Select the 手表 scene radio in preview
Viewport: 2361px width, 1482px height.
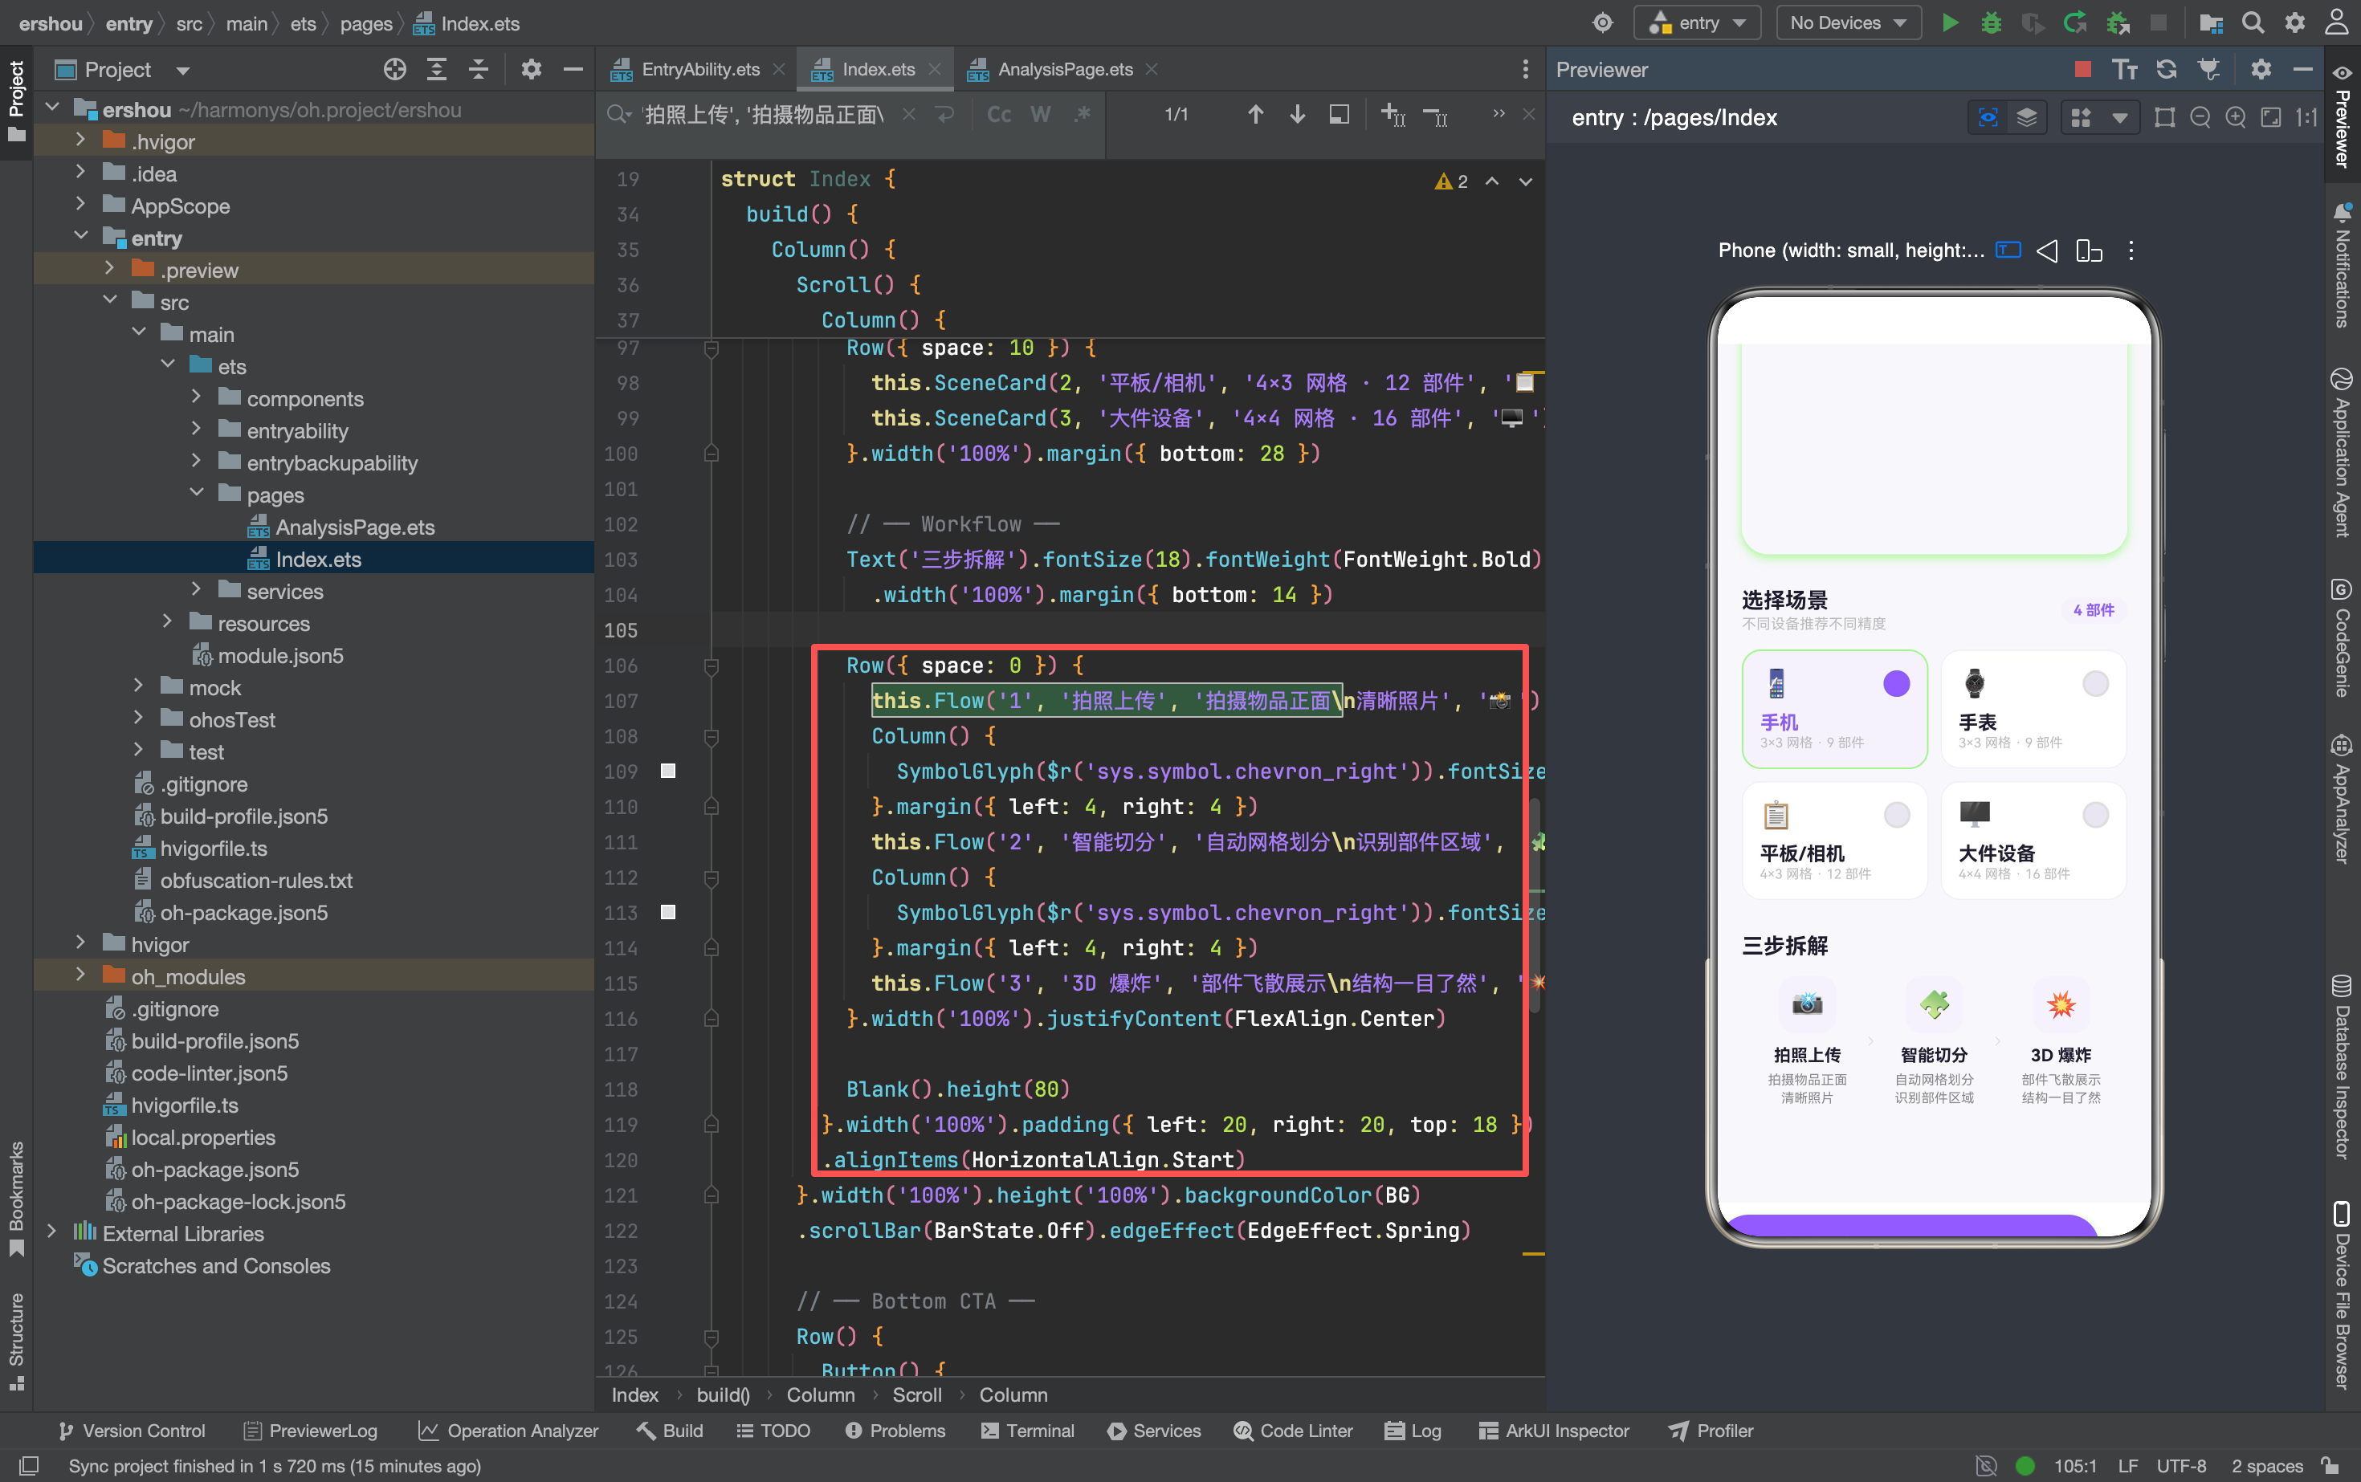(x=2094, y=683)
